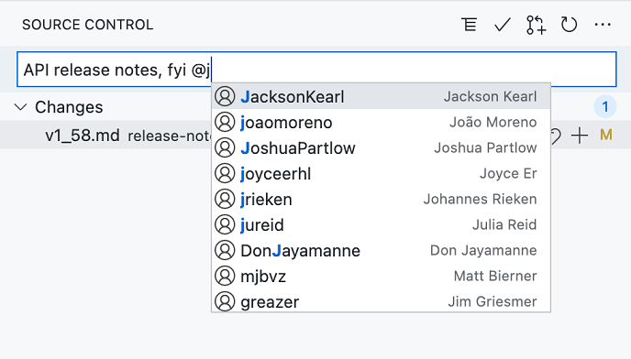
Task: Click the 'Don Jayamanne' full name text
Action: [x=483, y=250]
